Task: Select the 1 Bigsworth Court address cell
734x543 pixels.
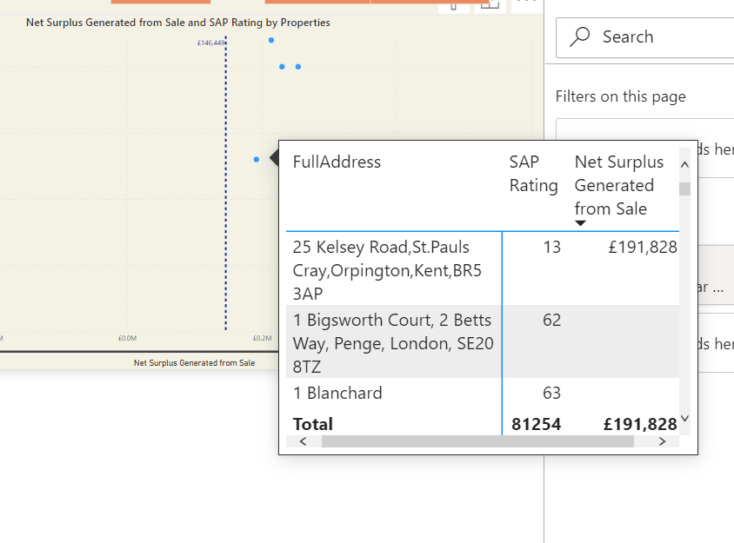Action: tap(393, 343)
